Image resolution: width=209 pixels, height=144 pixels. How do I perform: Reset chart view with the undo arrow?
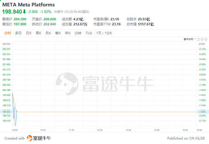pyautogui.click(x=198, y=39)
